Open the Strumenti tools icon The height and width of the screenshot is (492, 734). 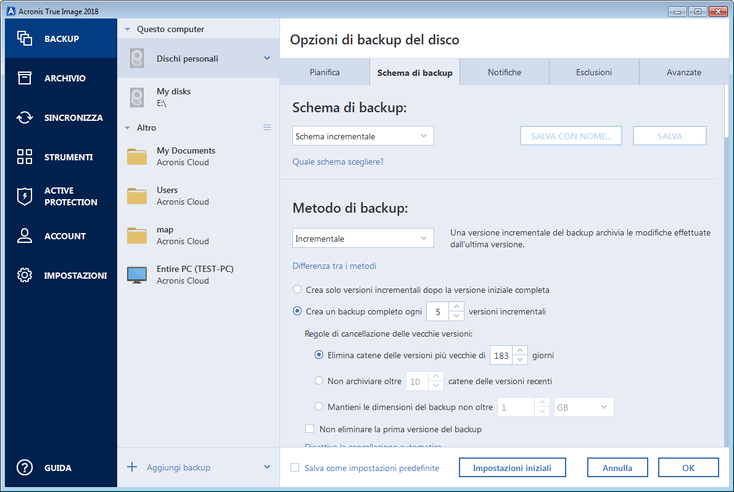(24, 157)
